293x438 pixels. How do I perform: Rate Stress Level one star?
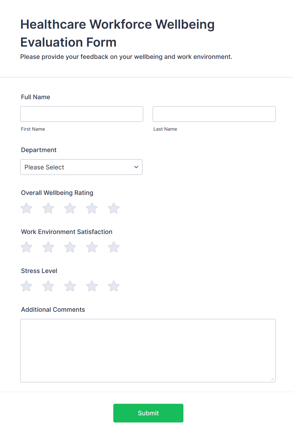point(26,286)
